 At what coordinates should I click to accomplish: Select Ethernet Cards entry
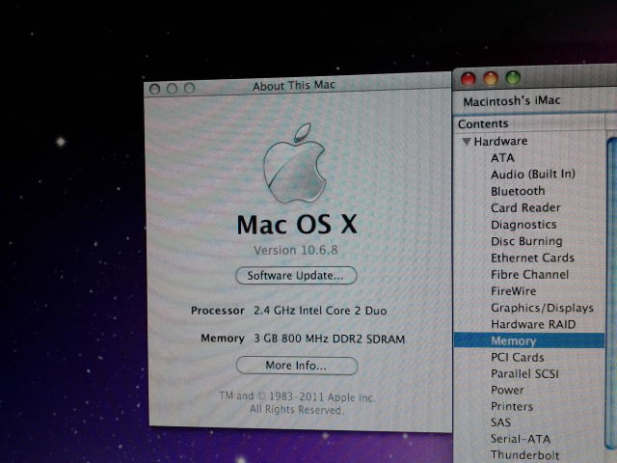[x=532, y=258]
